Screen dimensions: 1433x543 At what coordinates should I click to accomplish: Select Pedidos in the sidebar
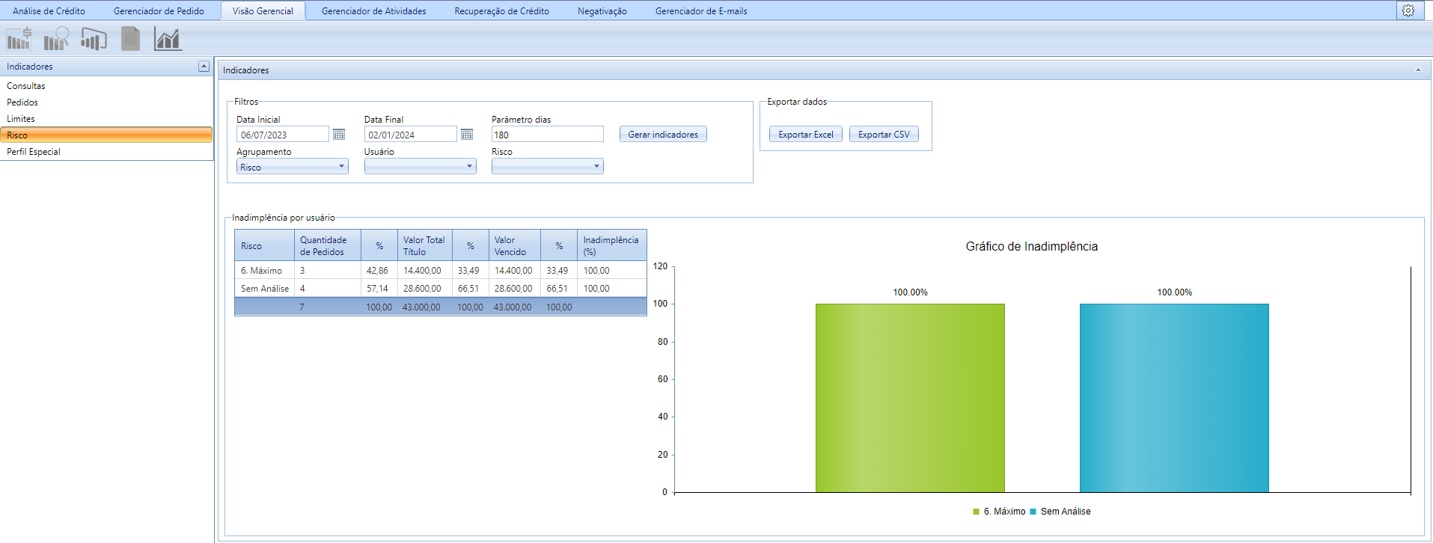click(107, 102)
